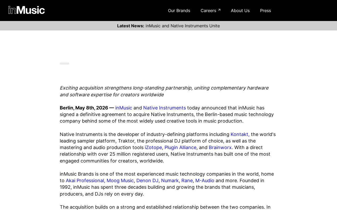Screen dimensions: 337x210
Task: Open the Press section
Action: pos(265,10)
